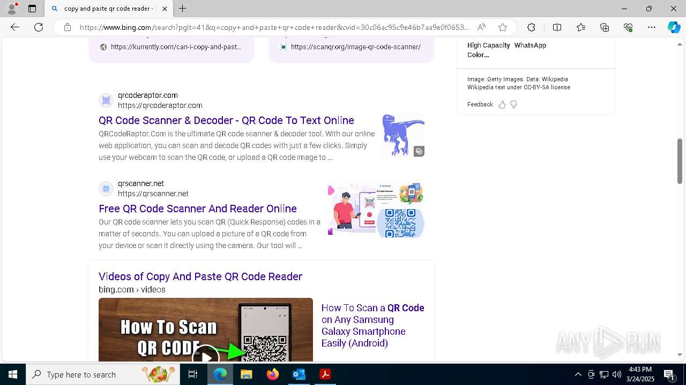686x385 pixels.
Task: Open Microsoft Edge from taskbar
Action: (x=220, y=374)
